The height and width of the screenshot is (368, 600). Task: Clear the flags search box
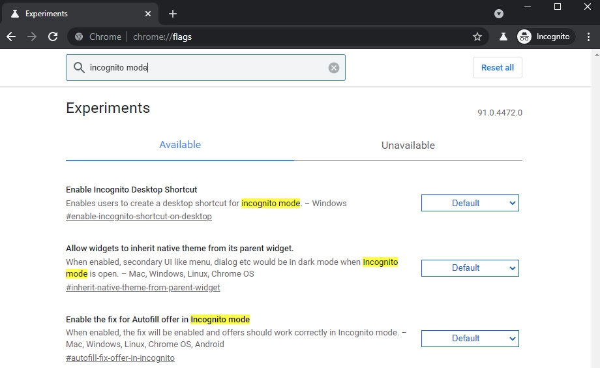click(334, 68)
